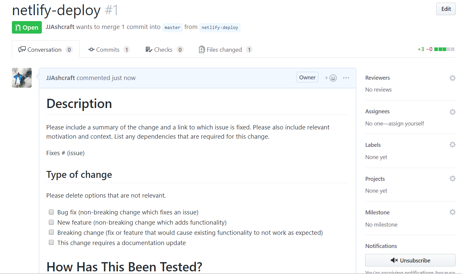The height and width of the screenshot is (274, 462).
Task: Click the Edit title button
Action: [446, 9]
